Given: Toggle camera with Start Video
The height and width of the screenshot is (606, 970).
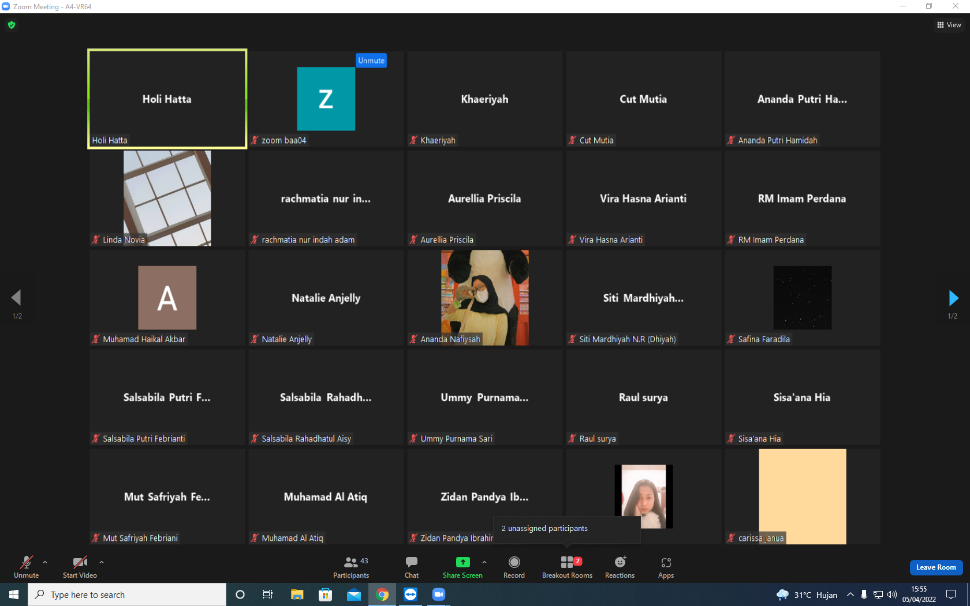Looking at the screenshot, I should coord(80,567).
